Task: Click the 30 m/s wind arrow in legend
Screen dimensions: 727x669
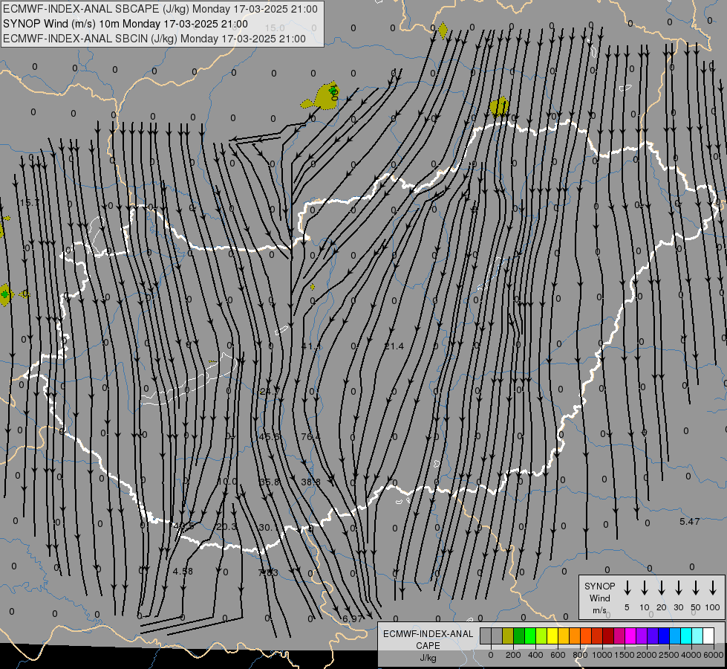Action: pyautogui.click(x=678, y=588)
